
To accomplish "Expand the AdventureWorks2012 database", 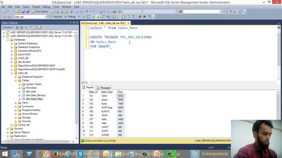I will [x=11, y=51].
